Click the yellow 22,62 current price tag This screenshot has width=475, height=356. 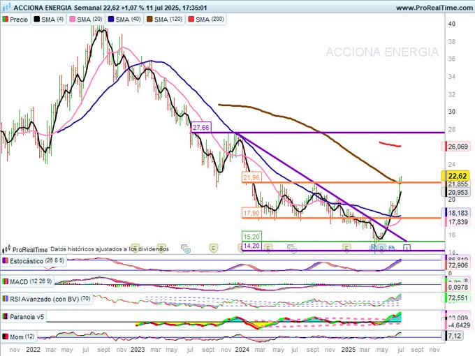(x=455, y=176)
